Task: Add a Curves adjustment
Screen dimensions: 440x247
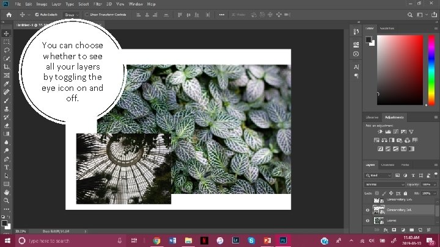Action: pyautogui.click(x=395, y=132)
